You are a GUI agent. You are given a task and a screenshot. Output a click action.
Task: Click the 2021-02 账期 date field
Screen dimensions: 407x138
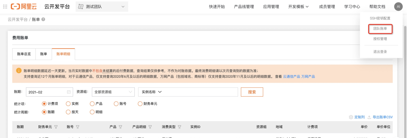click(x=49, y=92)
